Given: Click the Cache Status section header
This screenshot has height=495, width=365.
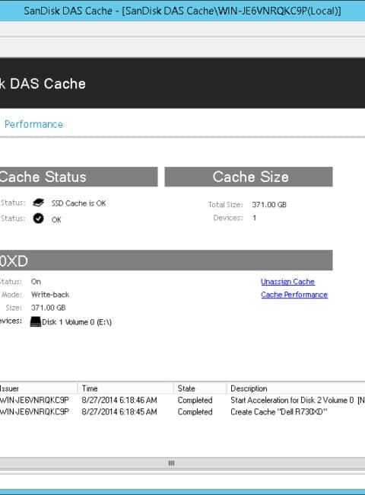Looking at the screenshot, I should pos(79,177).
